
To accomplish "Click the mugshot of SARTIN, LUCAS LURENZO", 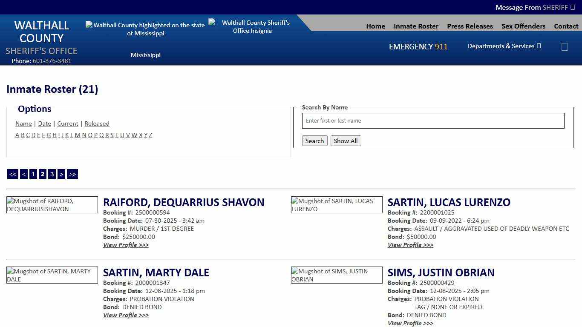I will [337, 205].
